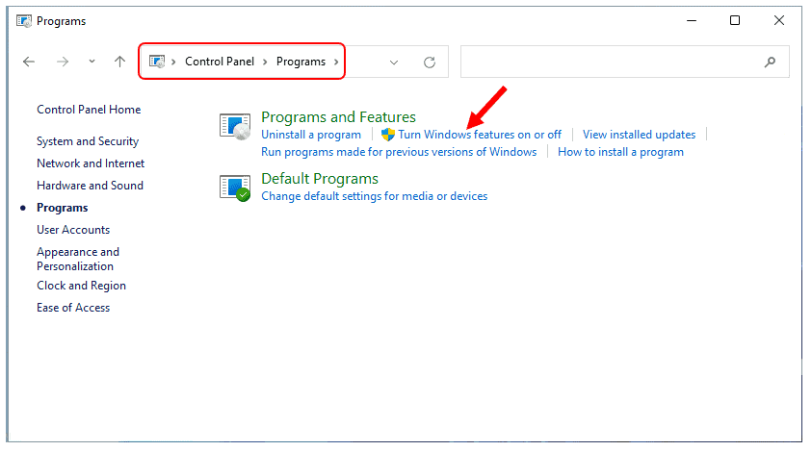Open Hardware and Sound category
The image size is (812, 451).
pos(91,186)
